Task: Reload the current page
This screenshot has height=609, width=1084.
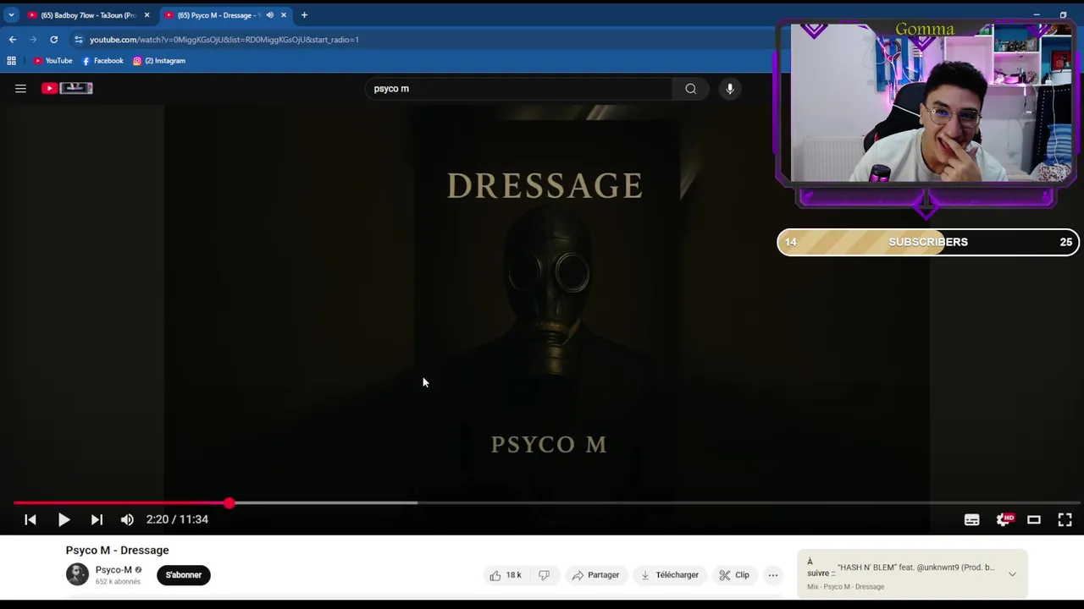Action: click(53, 40)
